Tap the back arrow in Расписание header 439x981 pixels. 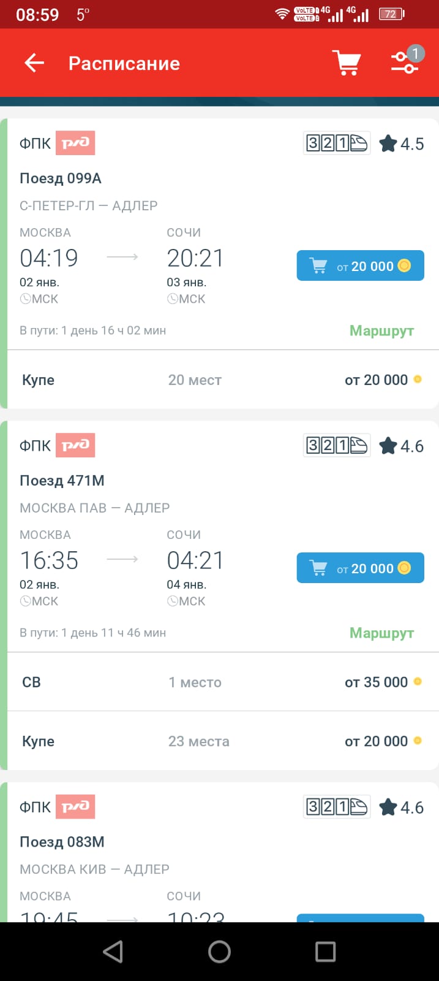click(x=34, y=63)
